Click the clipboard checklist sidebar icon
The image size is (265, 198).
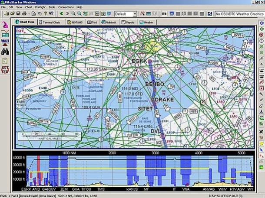pos(5,61)
